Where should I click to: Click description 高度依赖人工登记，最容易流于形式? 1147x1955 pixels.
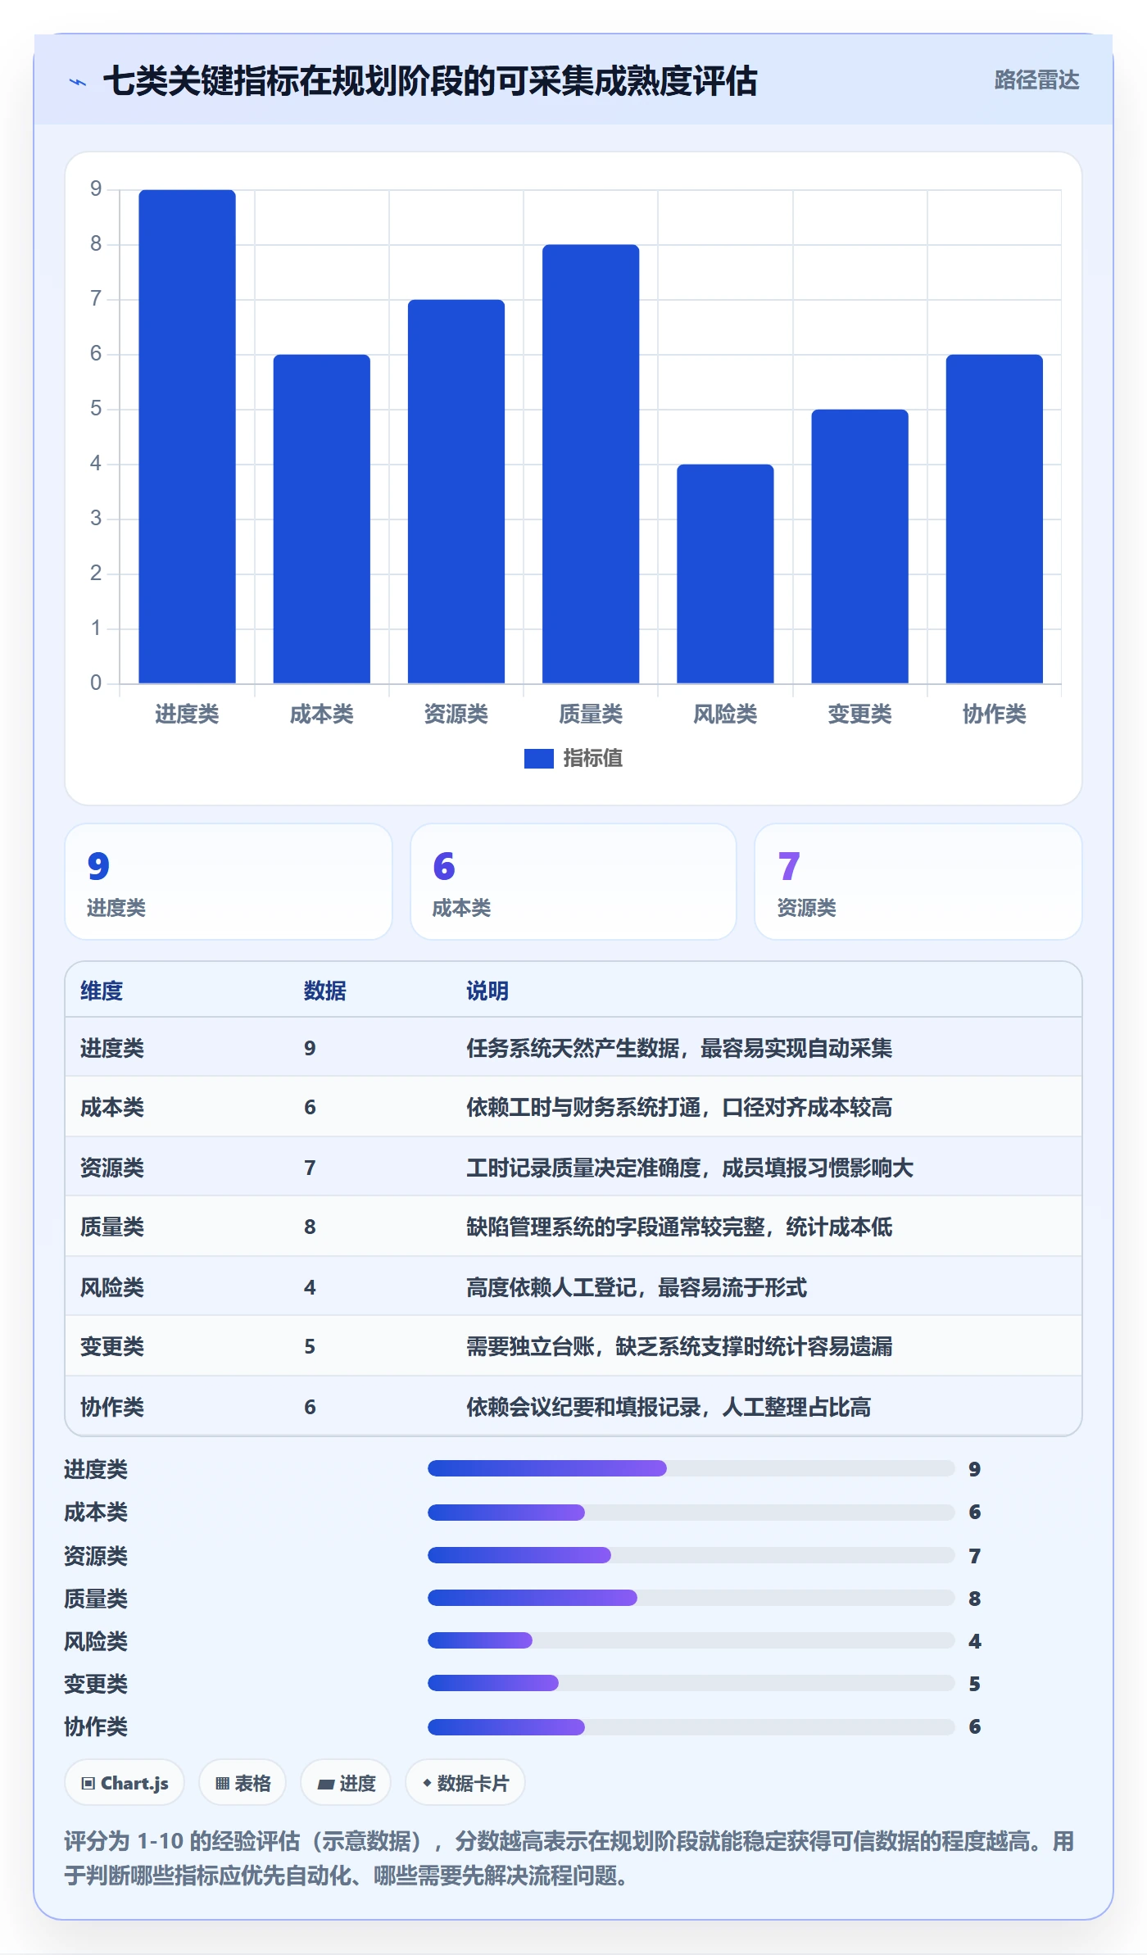[637, 1287]
